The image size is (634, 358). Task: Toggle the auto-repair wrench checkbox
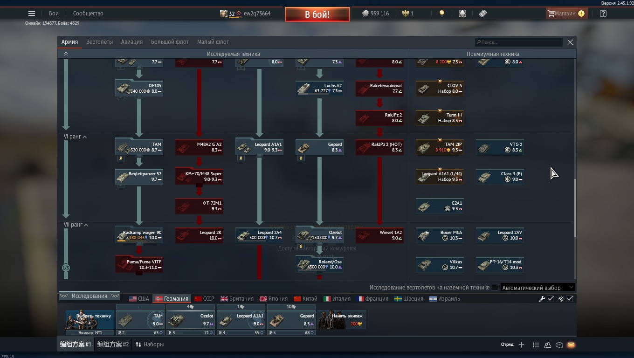pyautogui.click(x=551, y=299)
